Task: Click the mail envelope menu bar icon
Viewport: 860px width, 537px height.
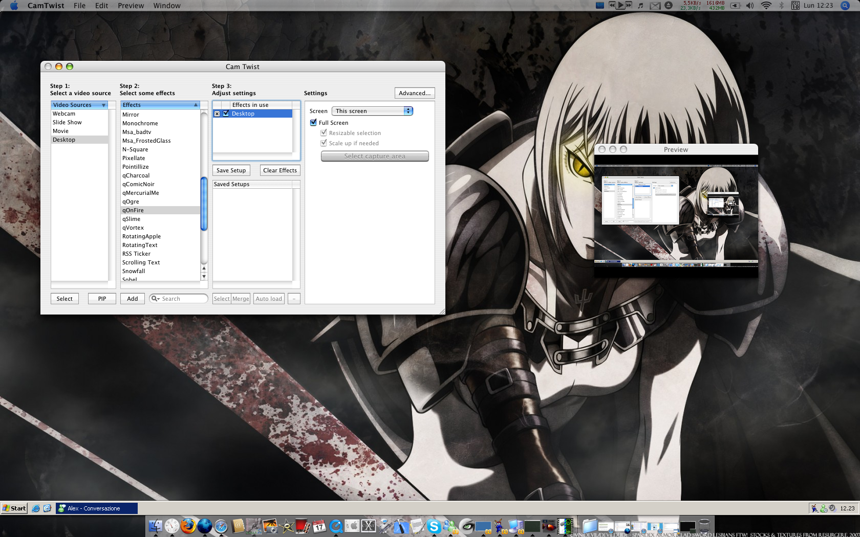Action: (655, 6)
